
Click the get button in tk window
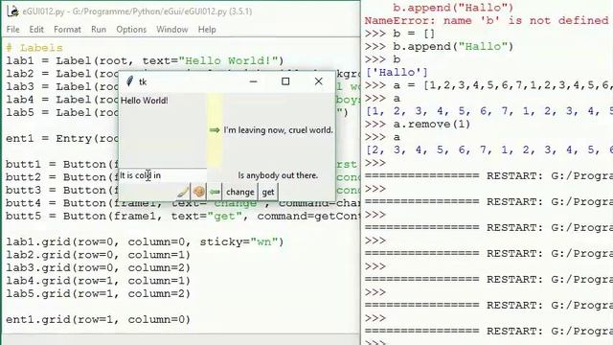[268, 192]
